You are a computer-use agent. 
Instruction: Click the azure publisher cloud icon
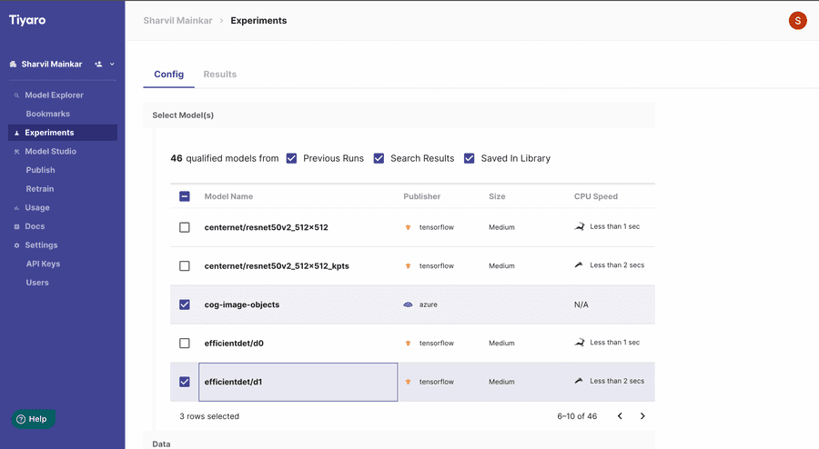408,304
